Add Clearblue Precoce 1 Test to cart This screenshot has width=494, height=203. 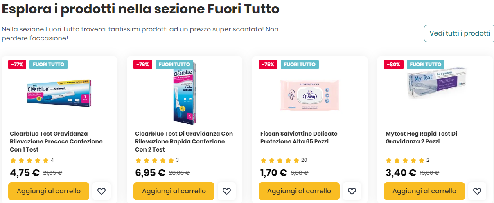tap(48, 191)
